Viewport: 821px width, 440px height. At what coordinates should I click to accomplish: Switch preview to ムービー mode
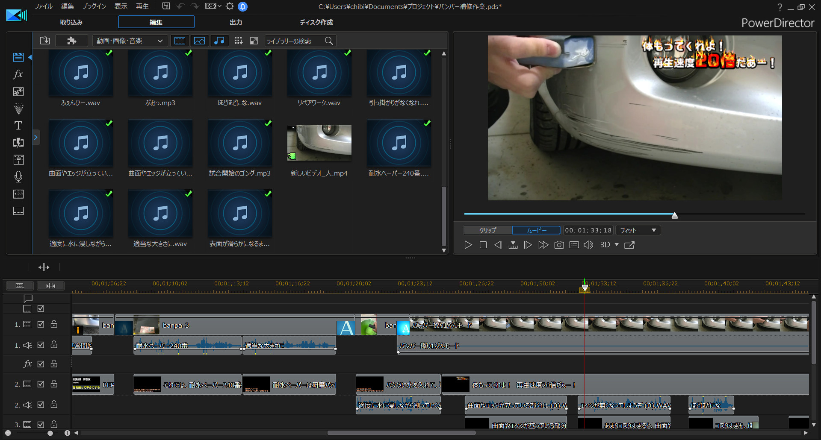point(536,230)
